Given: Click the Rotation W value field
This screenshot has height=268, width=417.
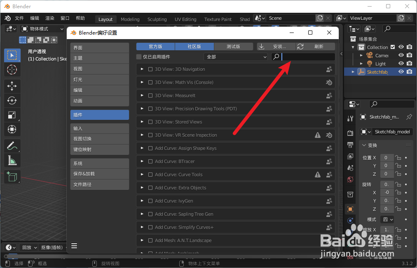Looking at the screenshot, I should (x=387, y=184).
